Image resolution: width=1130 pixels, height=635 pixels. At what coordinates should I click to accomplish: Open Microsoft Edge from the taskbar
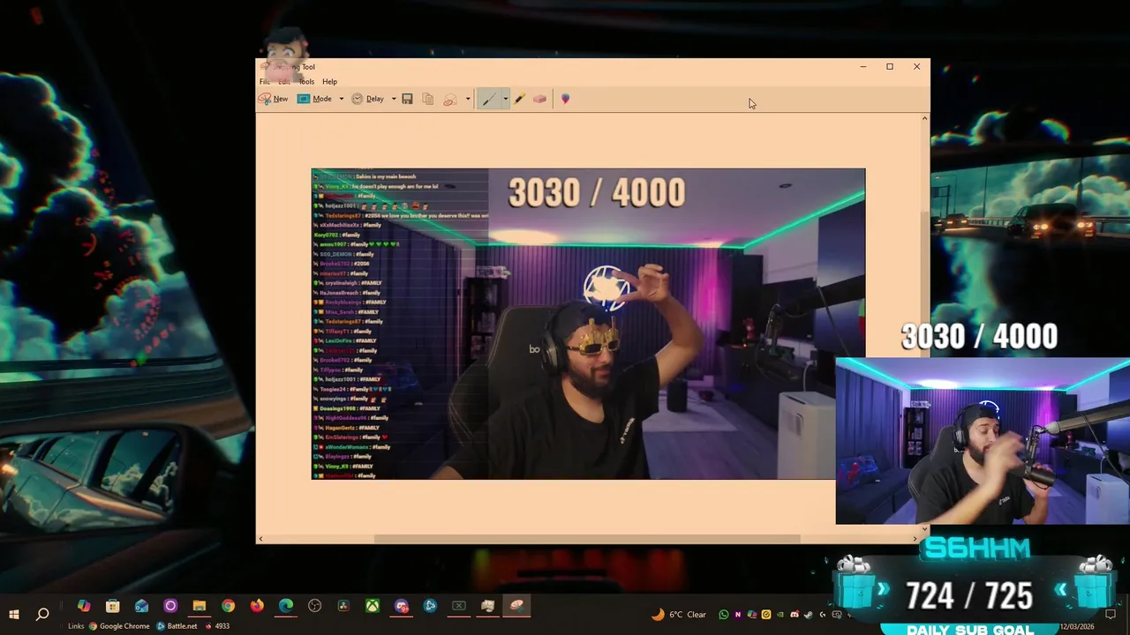point(286,606)
